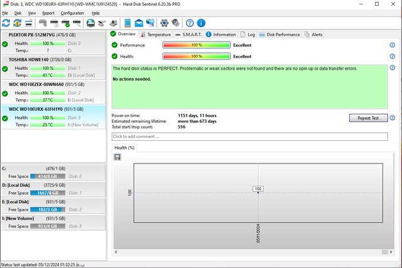Click the send email envelope toolbar icon
This screenshot has height=268, width=402.
point(139,23)
